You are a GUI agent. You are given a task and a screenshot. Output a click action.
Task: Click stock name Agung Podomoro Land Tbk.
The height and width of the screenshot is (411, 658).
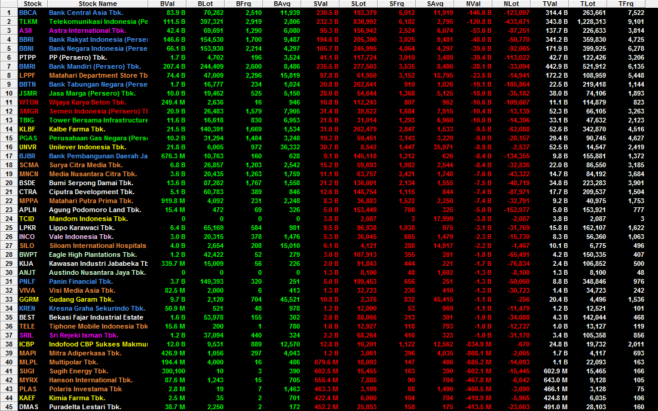pos(95,210)
